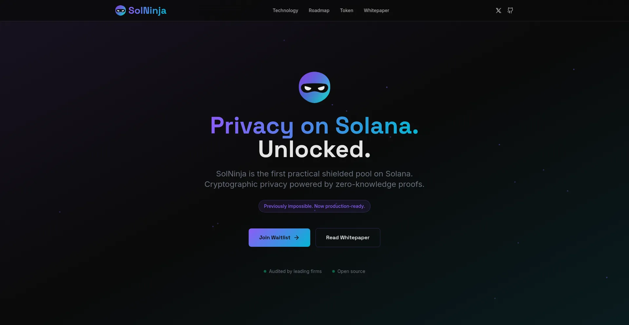Click the SolNinja wordmark in the header

(x=147, y=10)
